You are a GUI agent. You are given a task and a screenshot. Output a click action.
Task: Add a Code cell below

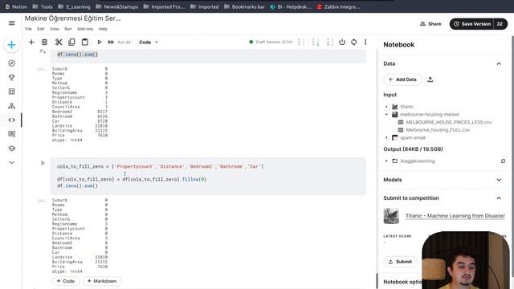click(x=66, y=281)
